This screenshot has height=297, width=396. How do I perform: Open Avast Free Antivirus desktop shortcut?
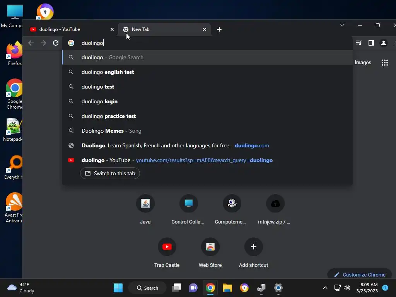(14, 208)
